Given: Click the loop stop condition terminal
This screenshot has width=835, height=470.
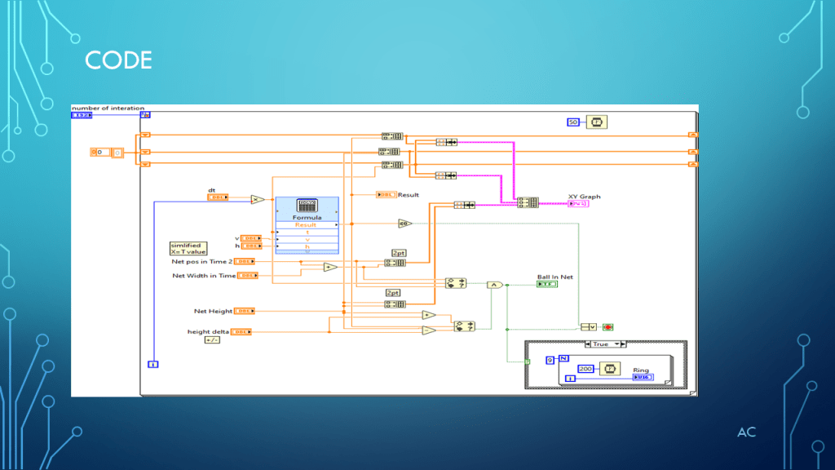Looking at the screenshot, I should (x=607, y=327).
